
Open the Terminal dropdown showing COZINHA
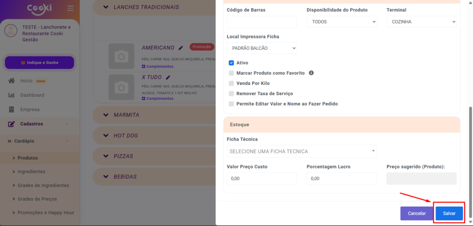click(x=421, y=22)
